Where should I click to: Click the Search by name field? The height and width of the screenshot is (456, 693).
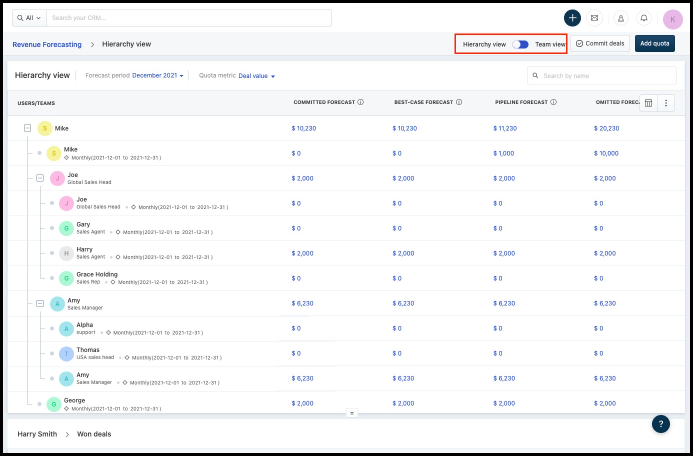coord(607,76)
